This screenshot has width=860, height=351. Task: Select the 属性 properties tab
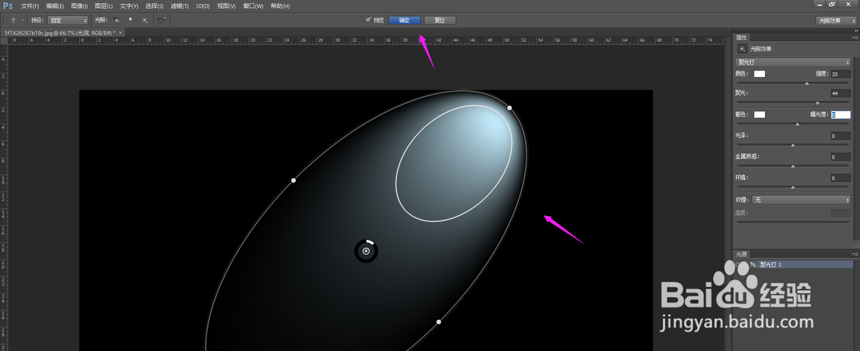coord(741,38)
